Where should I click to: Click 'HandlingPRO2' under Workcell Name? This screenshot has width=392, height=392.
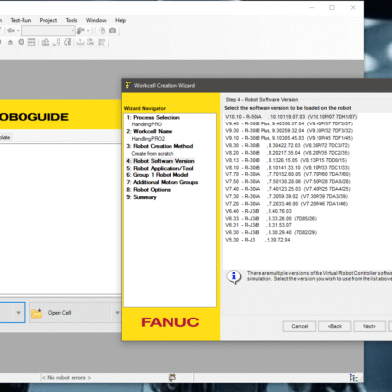(x=148, y=139)
